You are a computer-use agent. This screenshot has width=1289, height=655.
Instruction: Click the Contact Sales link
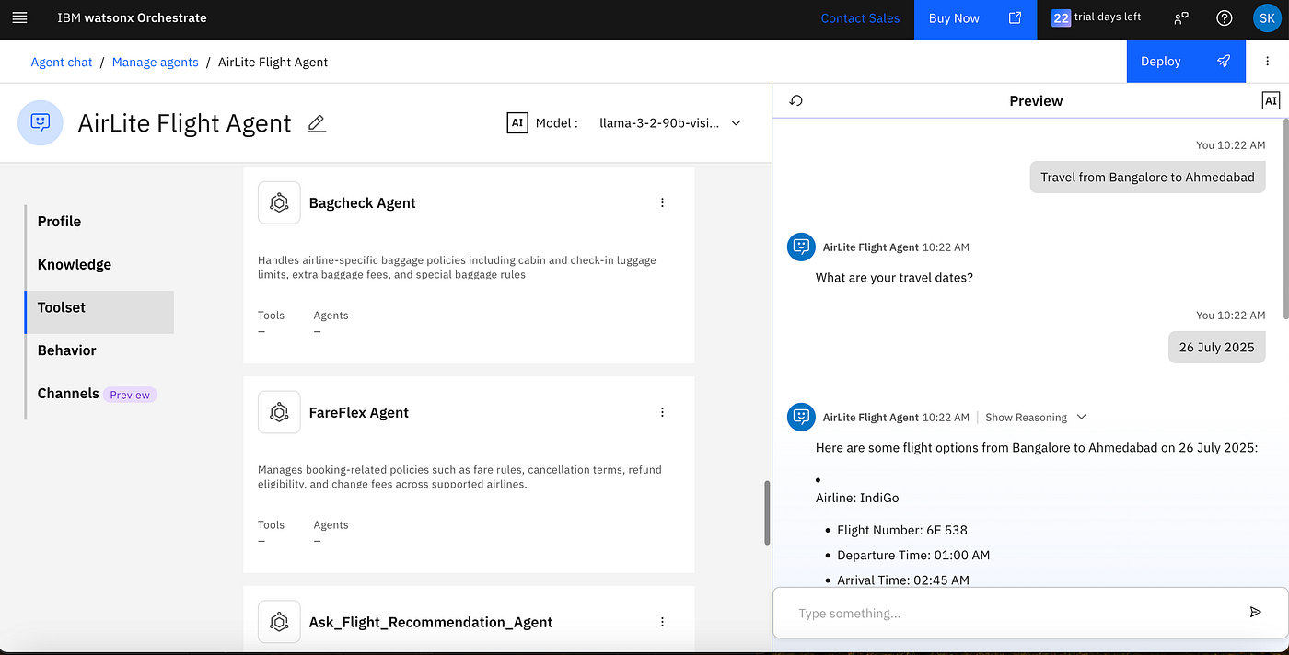click(x=860, y=17)
